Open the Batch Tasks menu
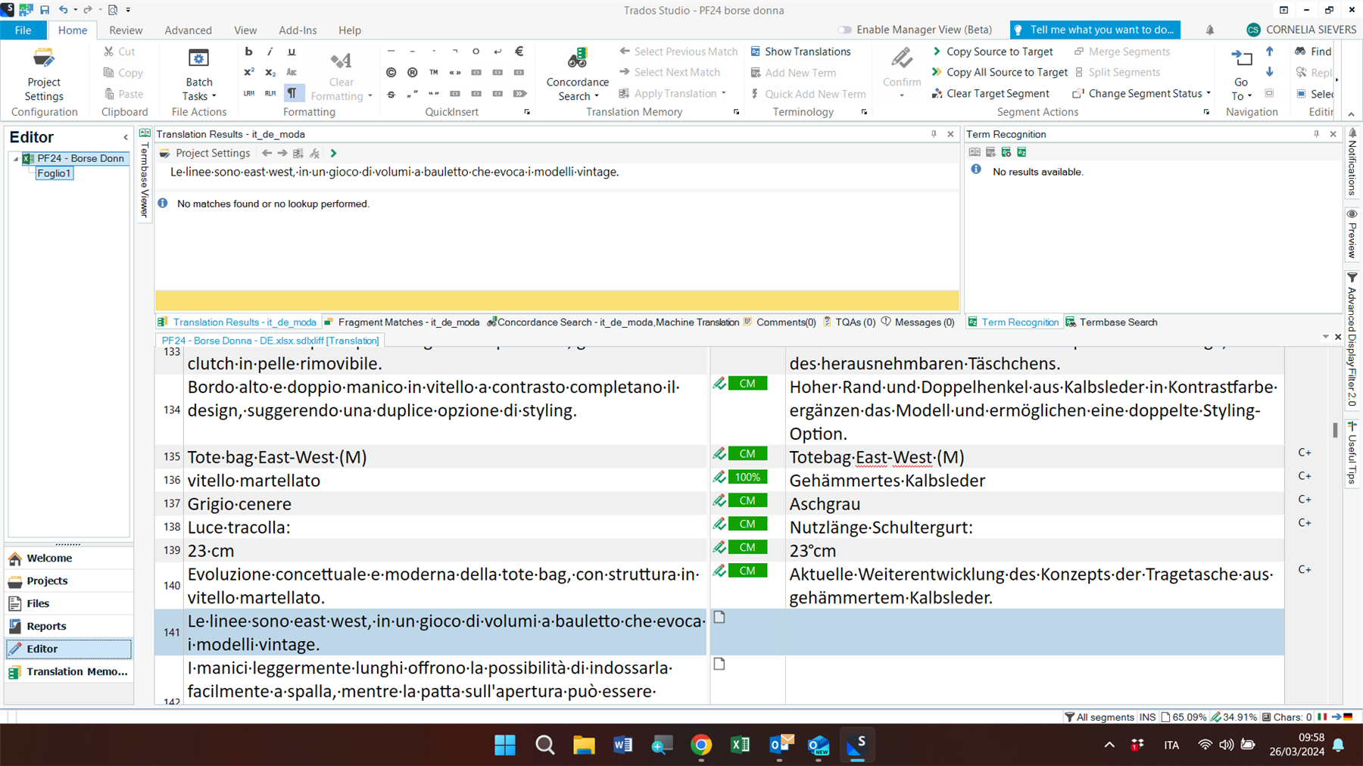Viewport: 1363px width, 766px height. point(199,74)
